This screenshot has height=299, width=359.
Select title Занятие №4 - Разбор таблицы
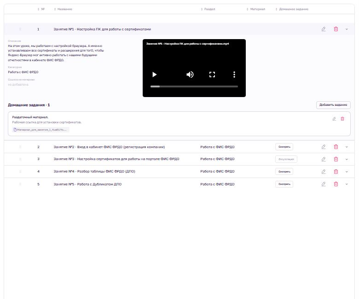[94, 171]
